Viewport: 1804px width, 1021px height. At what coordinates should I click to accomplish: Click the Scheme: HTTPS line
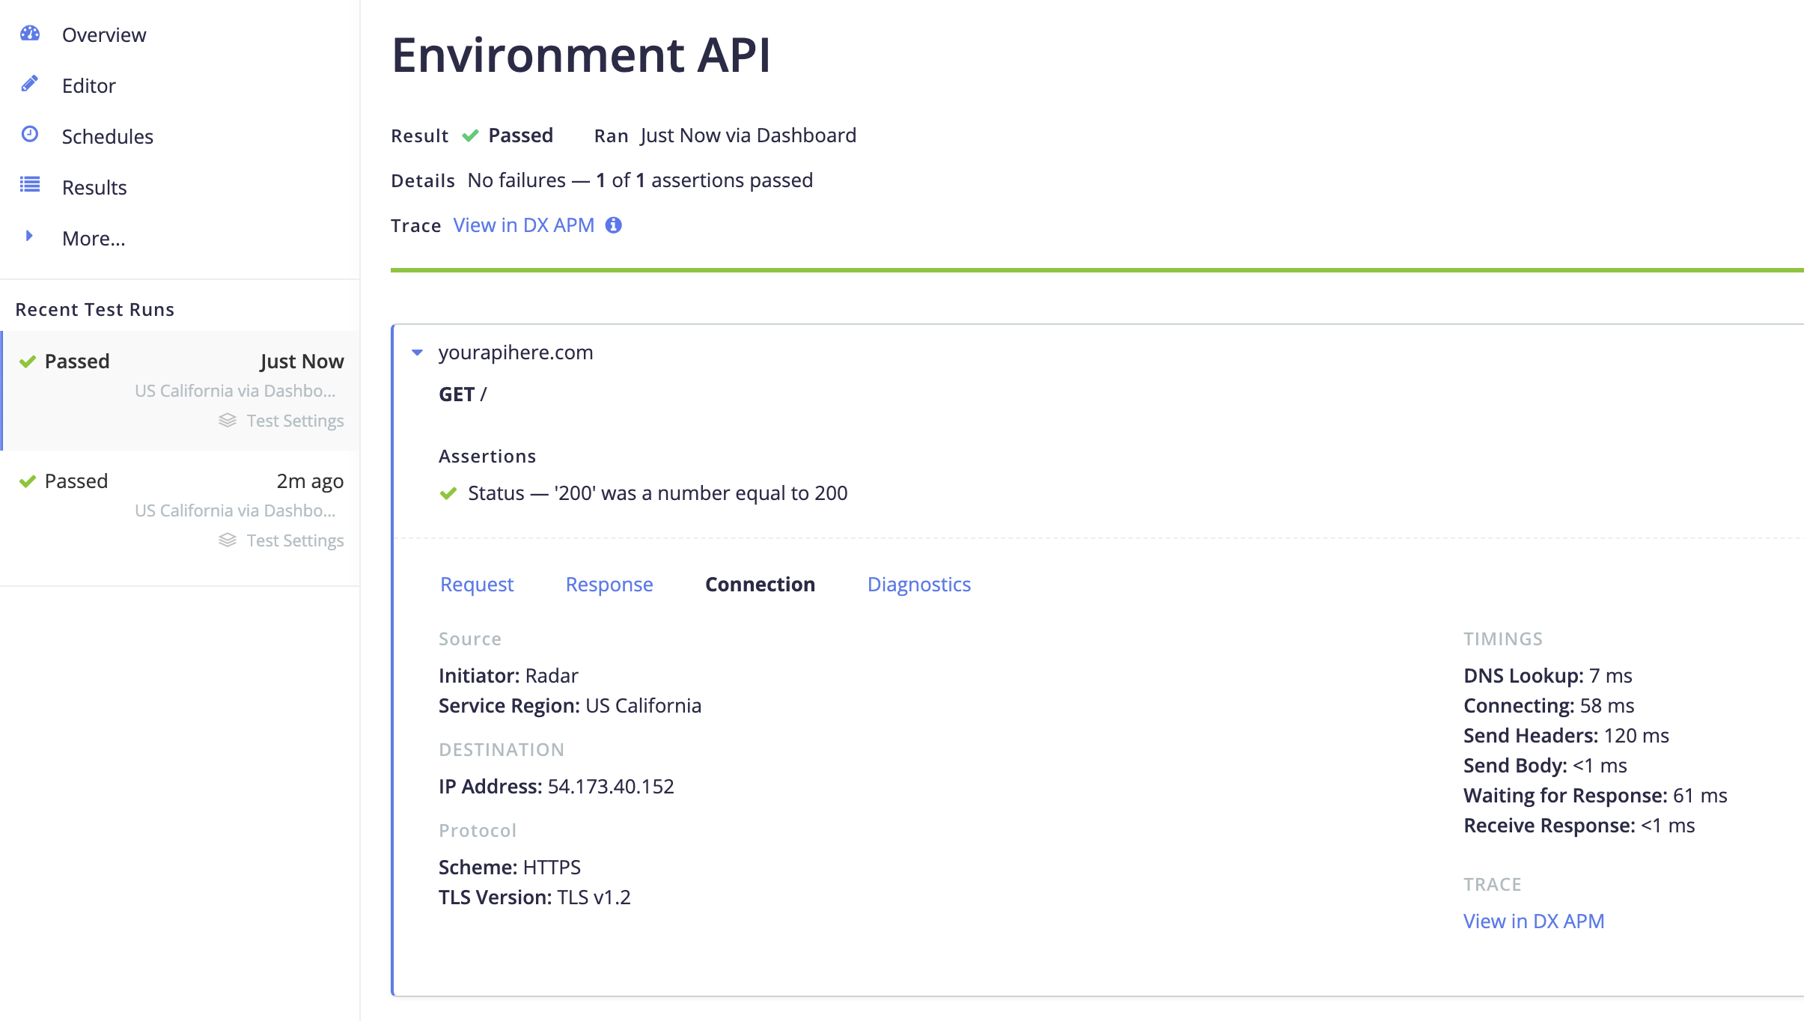[x=510, y=868]
